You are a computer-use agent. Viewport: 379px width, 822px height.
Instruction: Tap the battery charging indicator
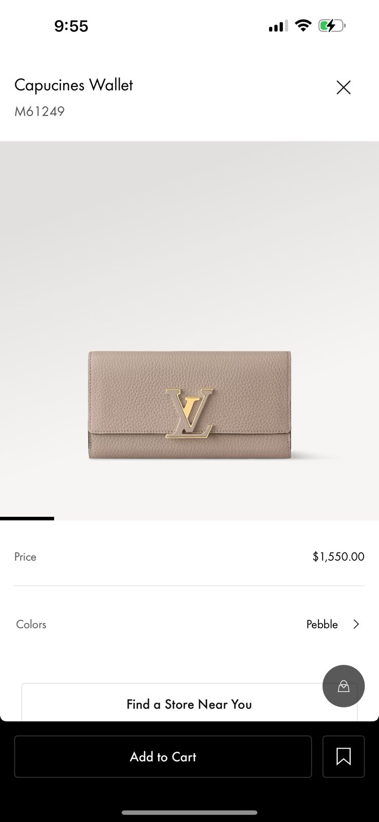(x=332, y=25)
